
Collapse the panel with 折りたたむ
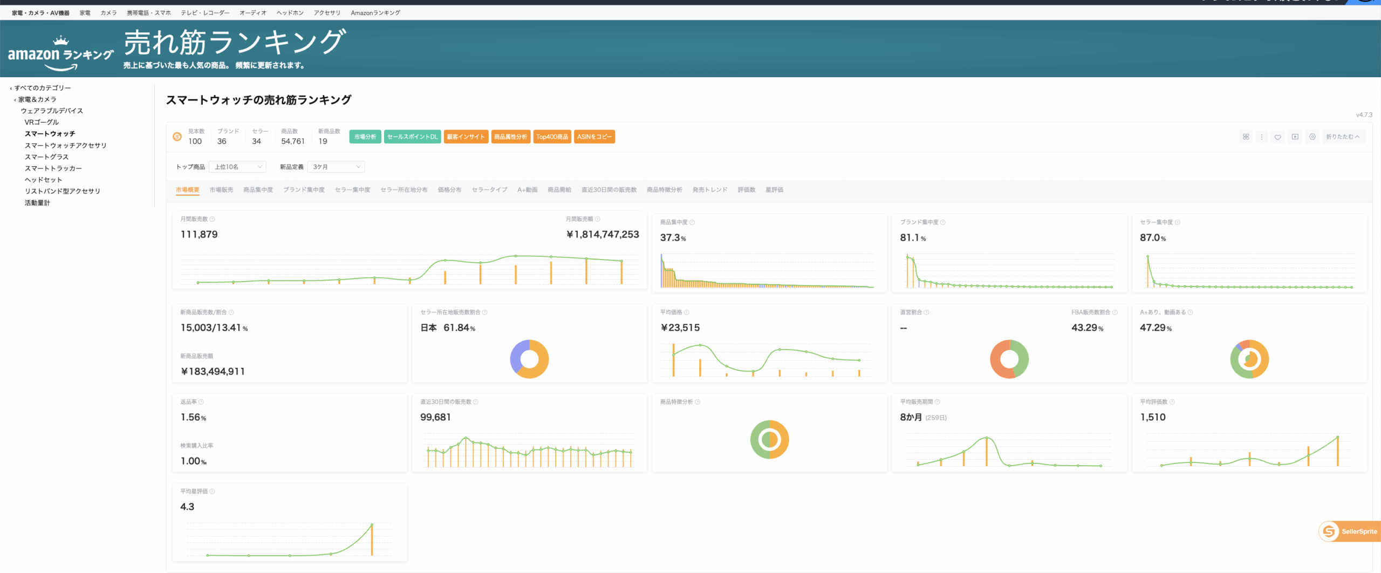click(1343, 137)
